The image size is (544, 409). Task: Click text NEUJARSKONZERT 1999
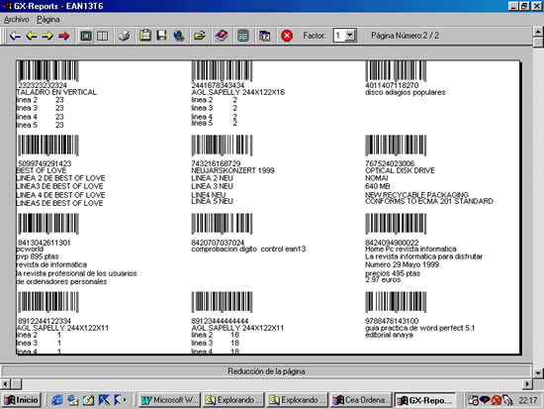[232, 170]
